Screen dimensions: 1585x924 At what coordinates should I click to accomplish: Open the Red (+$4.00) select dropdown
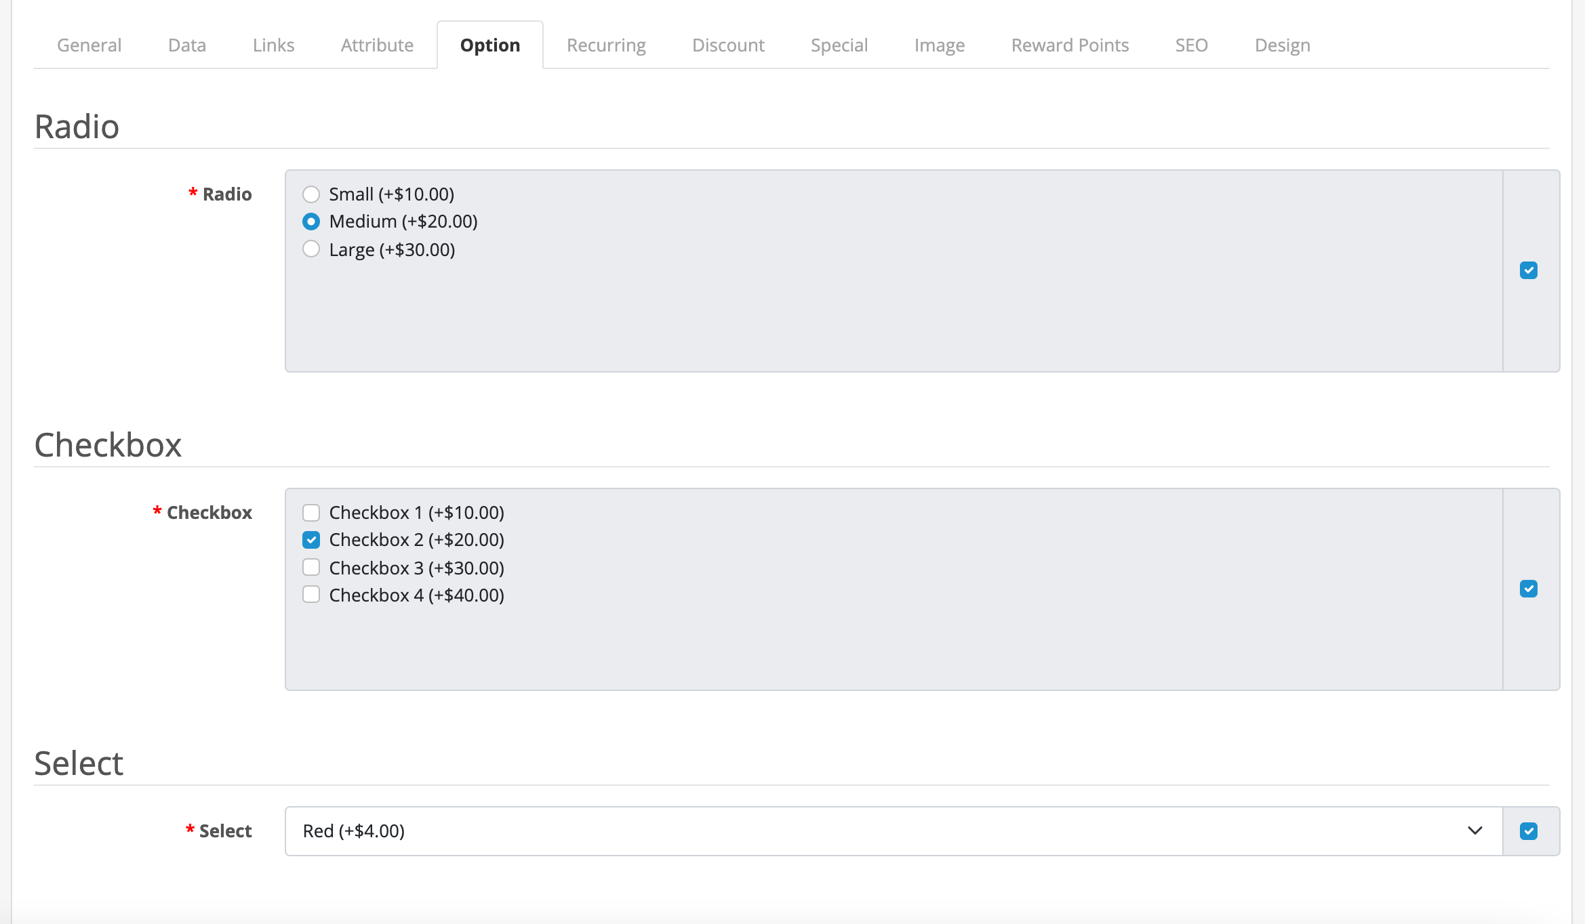pos(881,831)
